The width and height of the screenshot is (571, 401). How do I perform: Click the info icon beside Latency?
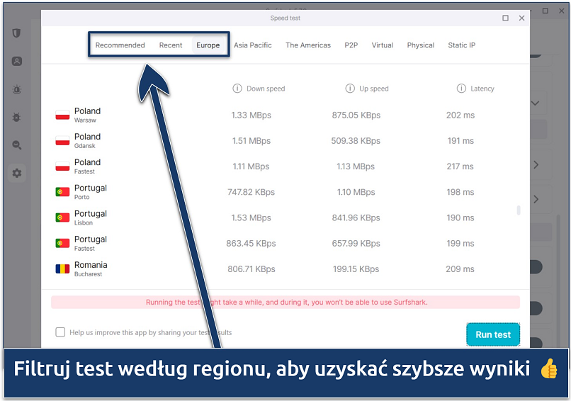pos(461,89)
